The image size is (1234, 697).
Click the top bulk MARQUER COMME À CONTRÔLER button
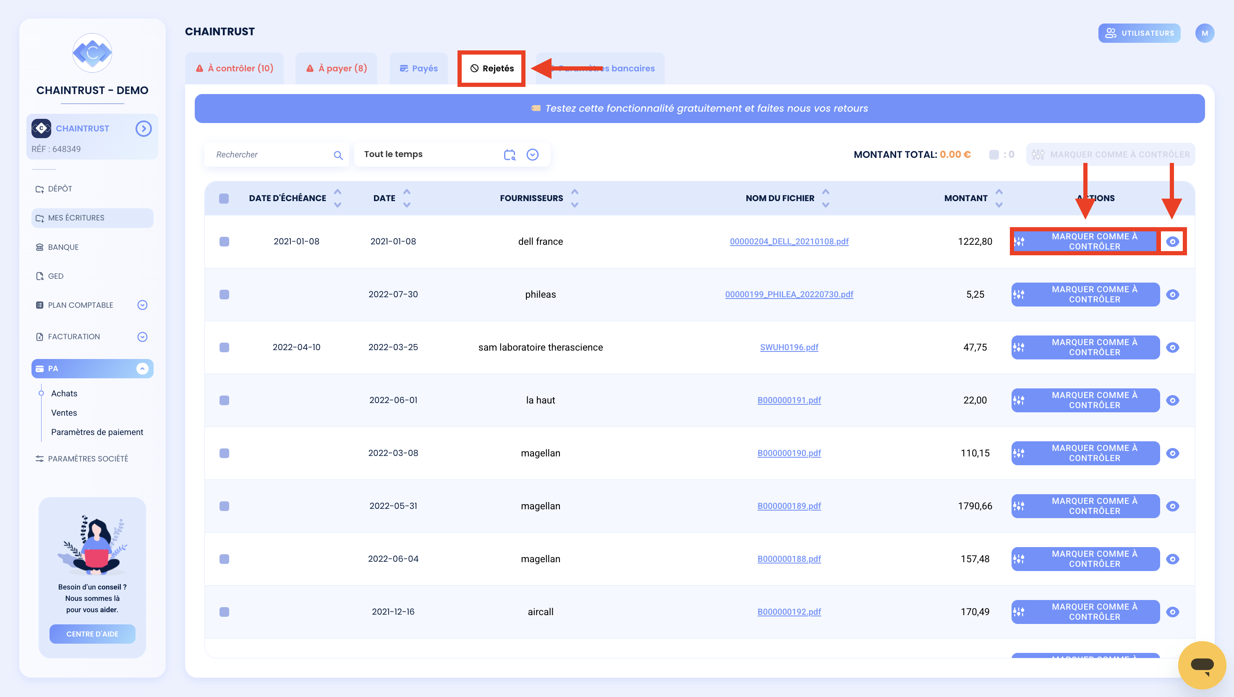[x=1111, y=155]
